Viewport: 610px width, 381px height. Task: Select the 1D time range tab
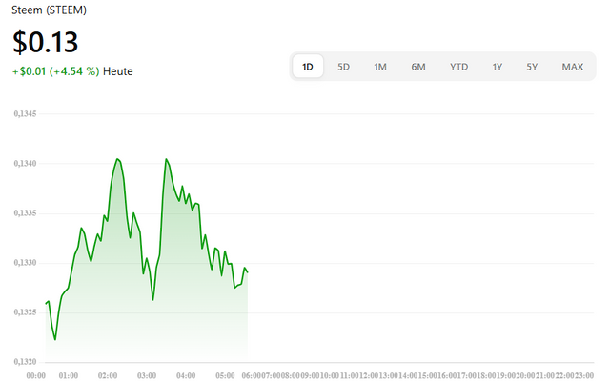coord(307,67)
